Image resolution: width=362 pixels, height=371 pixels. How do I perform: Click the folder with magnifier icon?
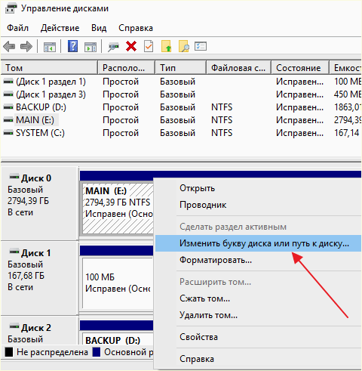point(184,46)
